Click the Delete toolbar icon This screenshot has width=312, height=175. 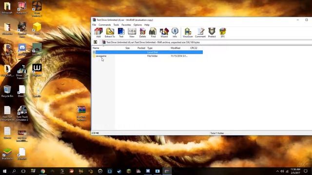[x=142, y=33]
